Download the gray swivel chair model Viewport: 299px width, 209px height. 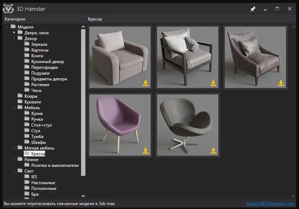213,151
